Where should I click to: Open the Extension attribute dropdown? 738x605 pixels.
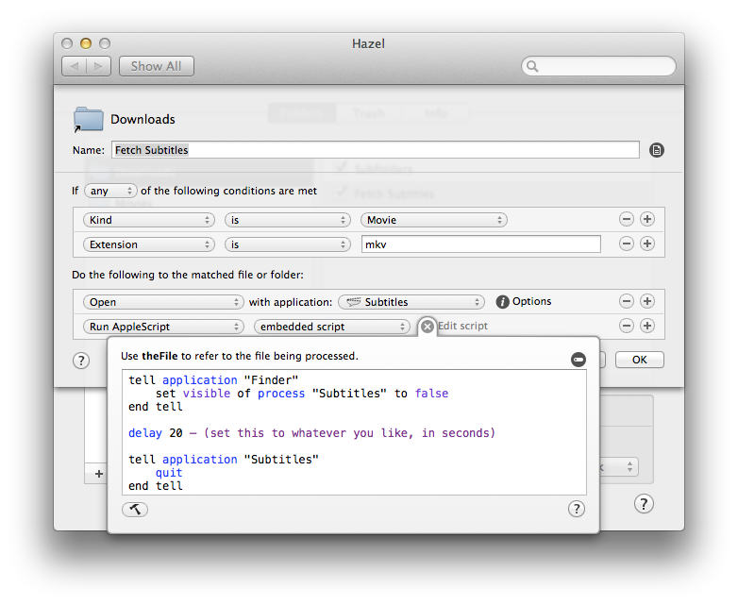click(x=149, y=244)
